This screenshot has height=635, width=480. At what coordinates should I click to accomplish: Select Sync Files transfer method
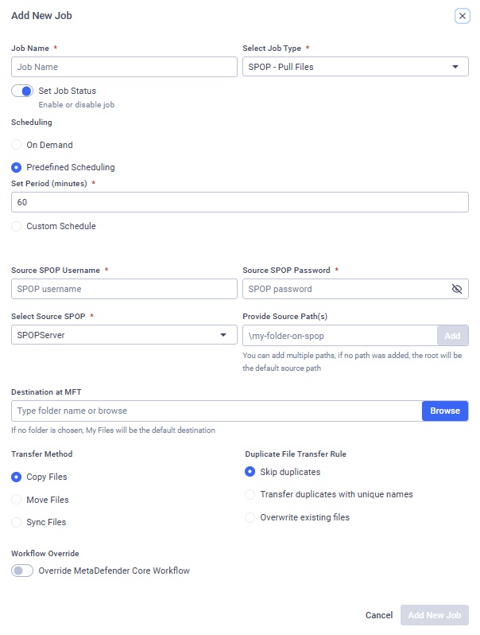tap(17, 522)
